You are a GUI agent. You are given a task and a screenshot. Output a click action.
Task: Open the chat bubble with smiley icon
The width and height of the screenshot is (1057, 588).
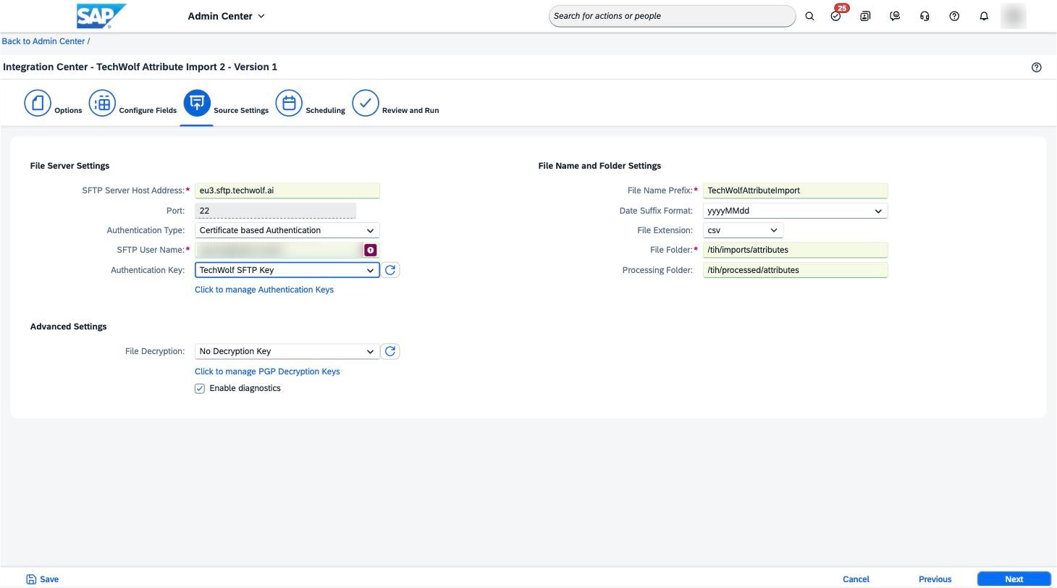895,16
